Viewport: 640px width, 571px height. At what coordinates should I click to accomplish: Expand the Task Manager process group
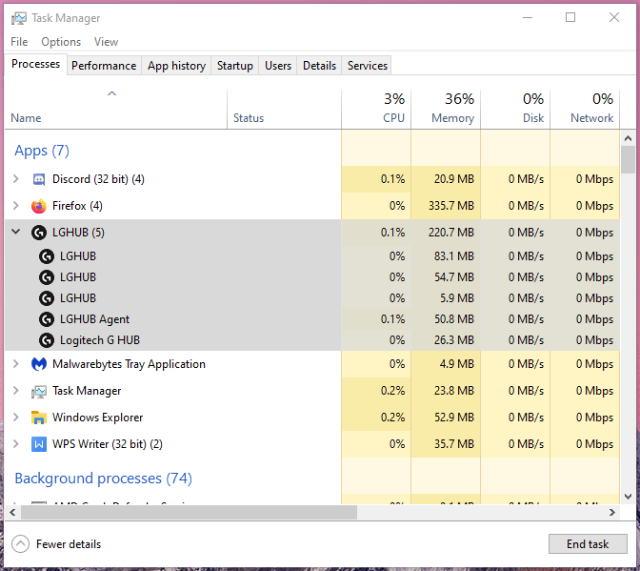click(x=15, y=391)
